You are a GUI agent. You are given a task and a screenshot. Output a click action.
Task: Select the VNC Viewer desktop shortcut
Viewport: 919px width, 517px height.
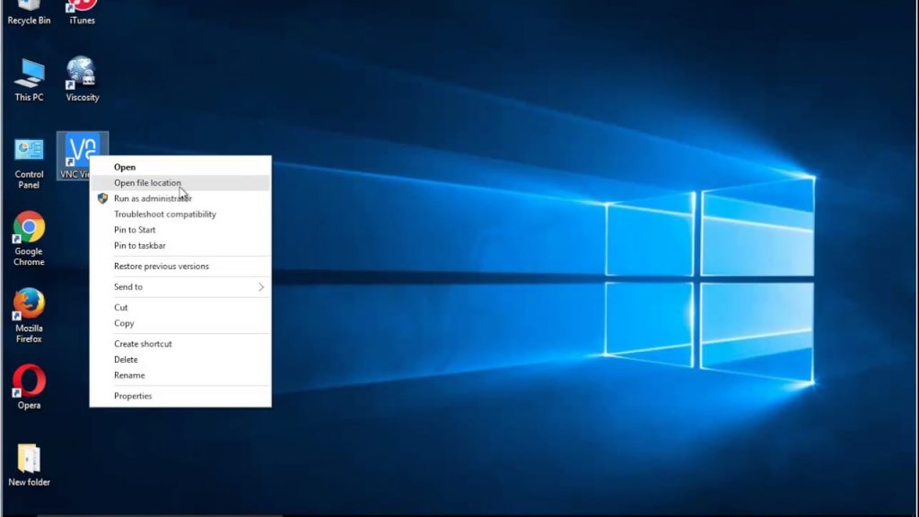(x=82, y=153)
